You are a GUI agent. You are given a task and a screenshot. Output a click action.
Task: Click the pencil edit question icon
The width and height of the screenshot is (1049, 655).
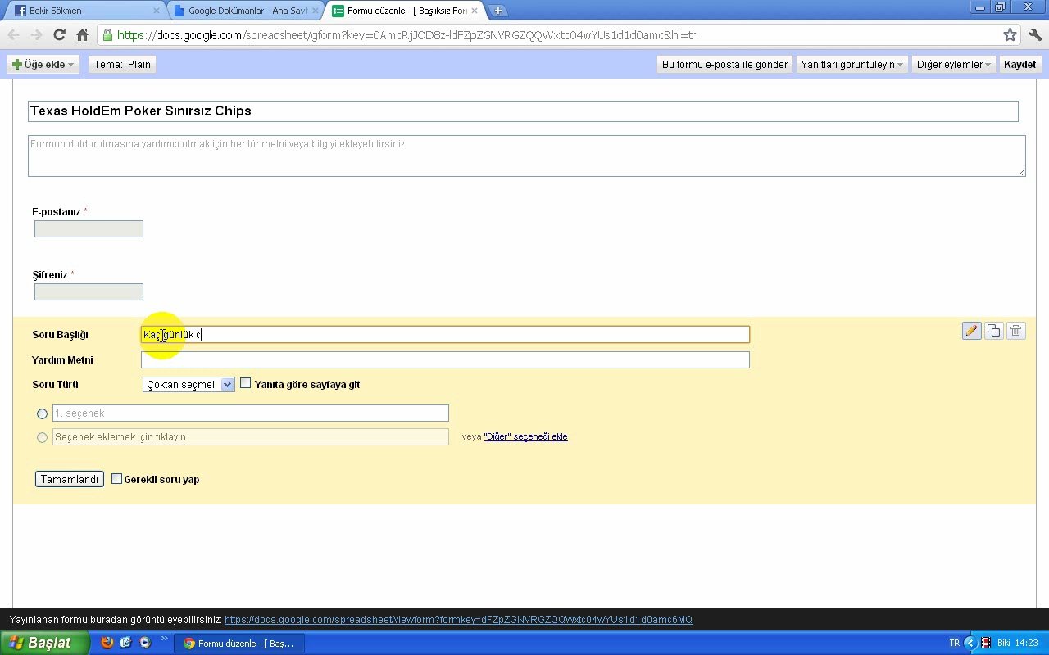click(972, 331)
